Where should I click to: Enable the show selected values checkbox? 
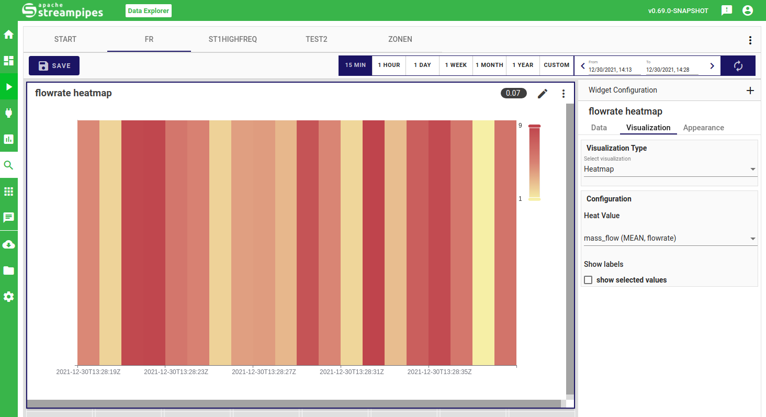(x=588, y=280)
